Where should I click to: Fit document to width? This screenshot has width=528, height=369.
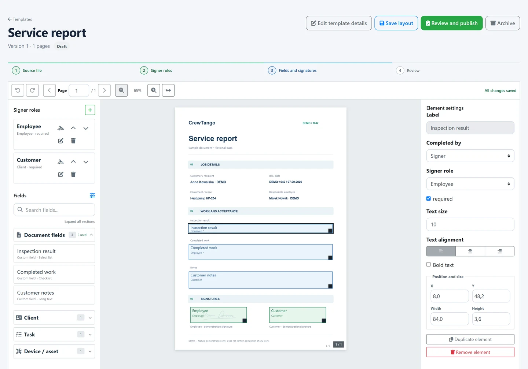pyautogui.click(x=168, y=90)
